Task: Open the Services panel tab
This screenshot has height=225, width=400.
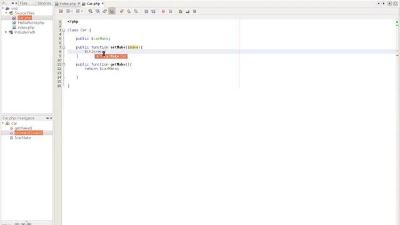Action: [x=44, y=3]
